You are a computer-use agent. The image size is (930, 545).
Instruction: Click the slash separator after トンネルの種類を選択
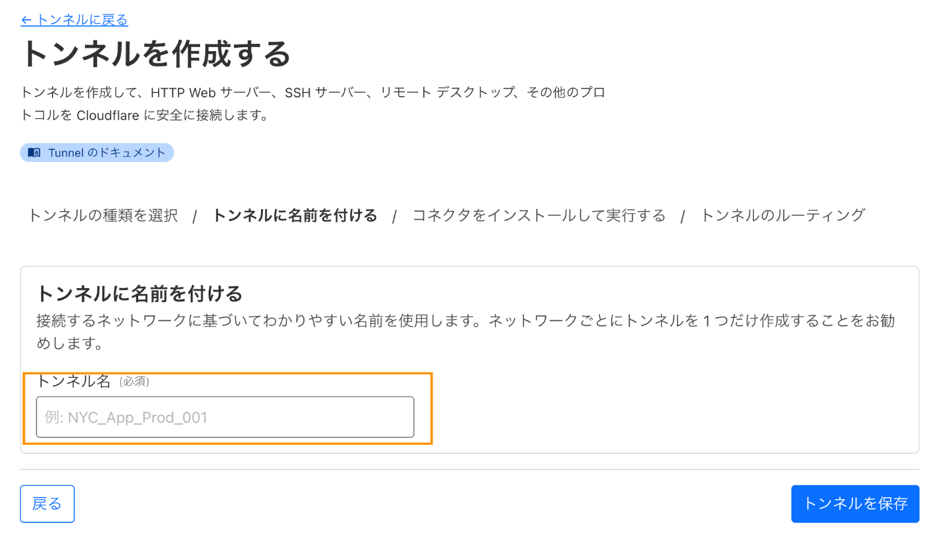point(195,216)
